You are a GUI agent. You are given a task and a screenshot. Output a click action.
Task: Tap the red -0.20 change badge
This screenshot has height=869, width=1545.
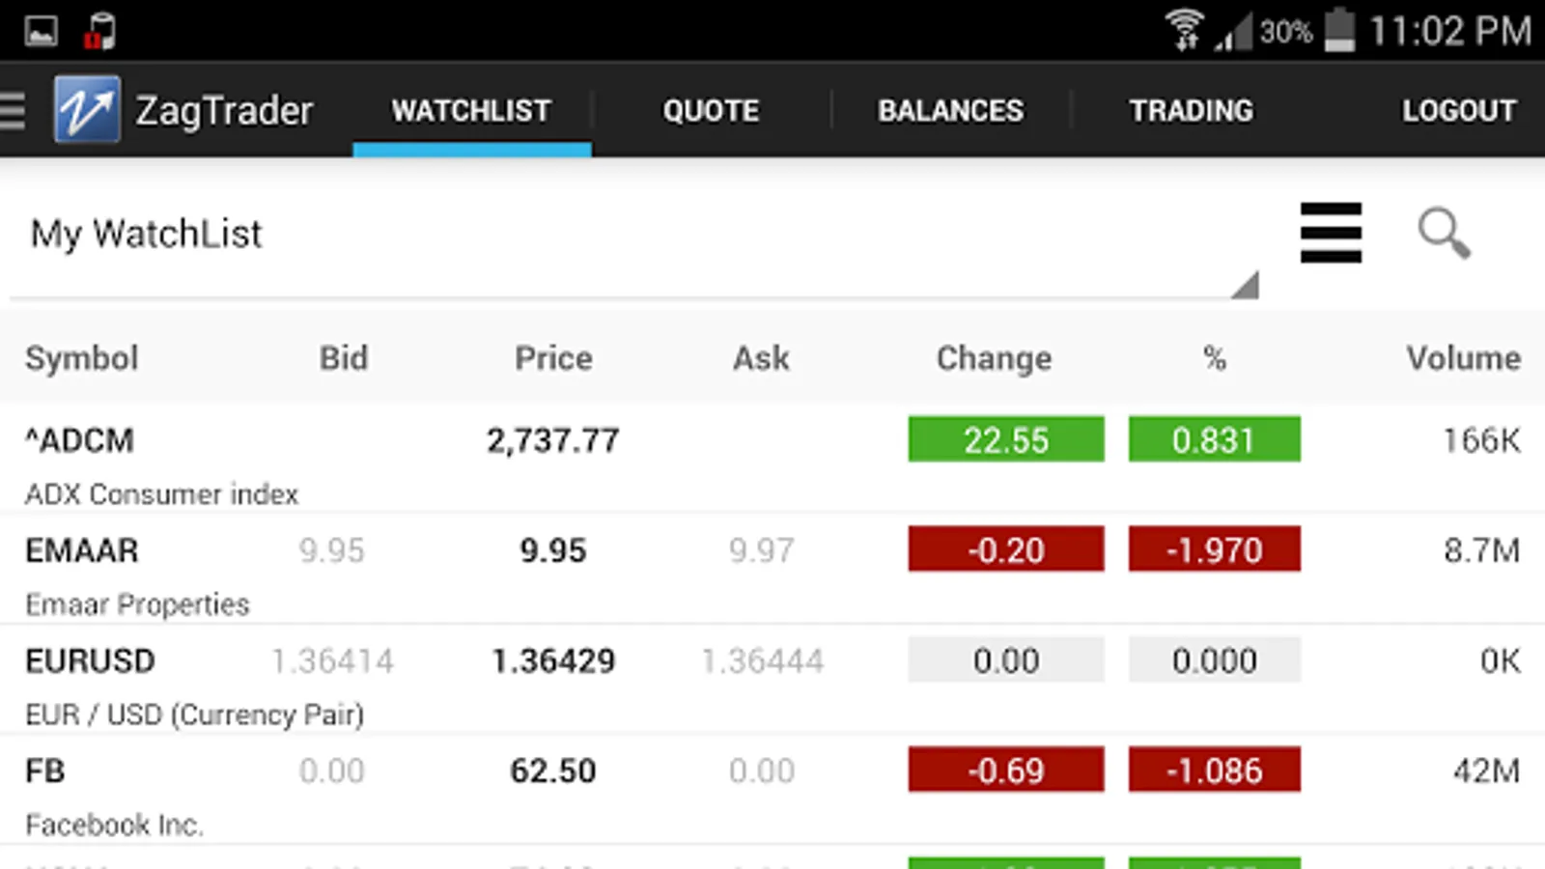click(x=1006, y=549)
